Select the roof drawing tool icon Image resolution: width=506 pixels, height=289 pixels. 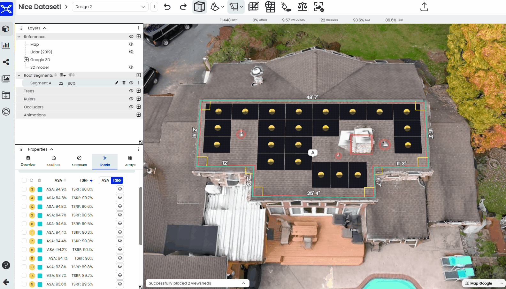215,7
